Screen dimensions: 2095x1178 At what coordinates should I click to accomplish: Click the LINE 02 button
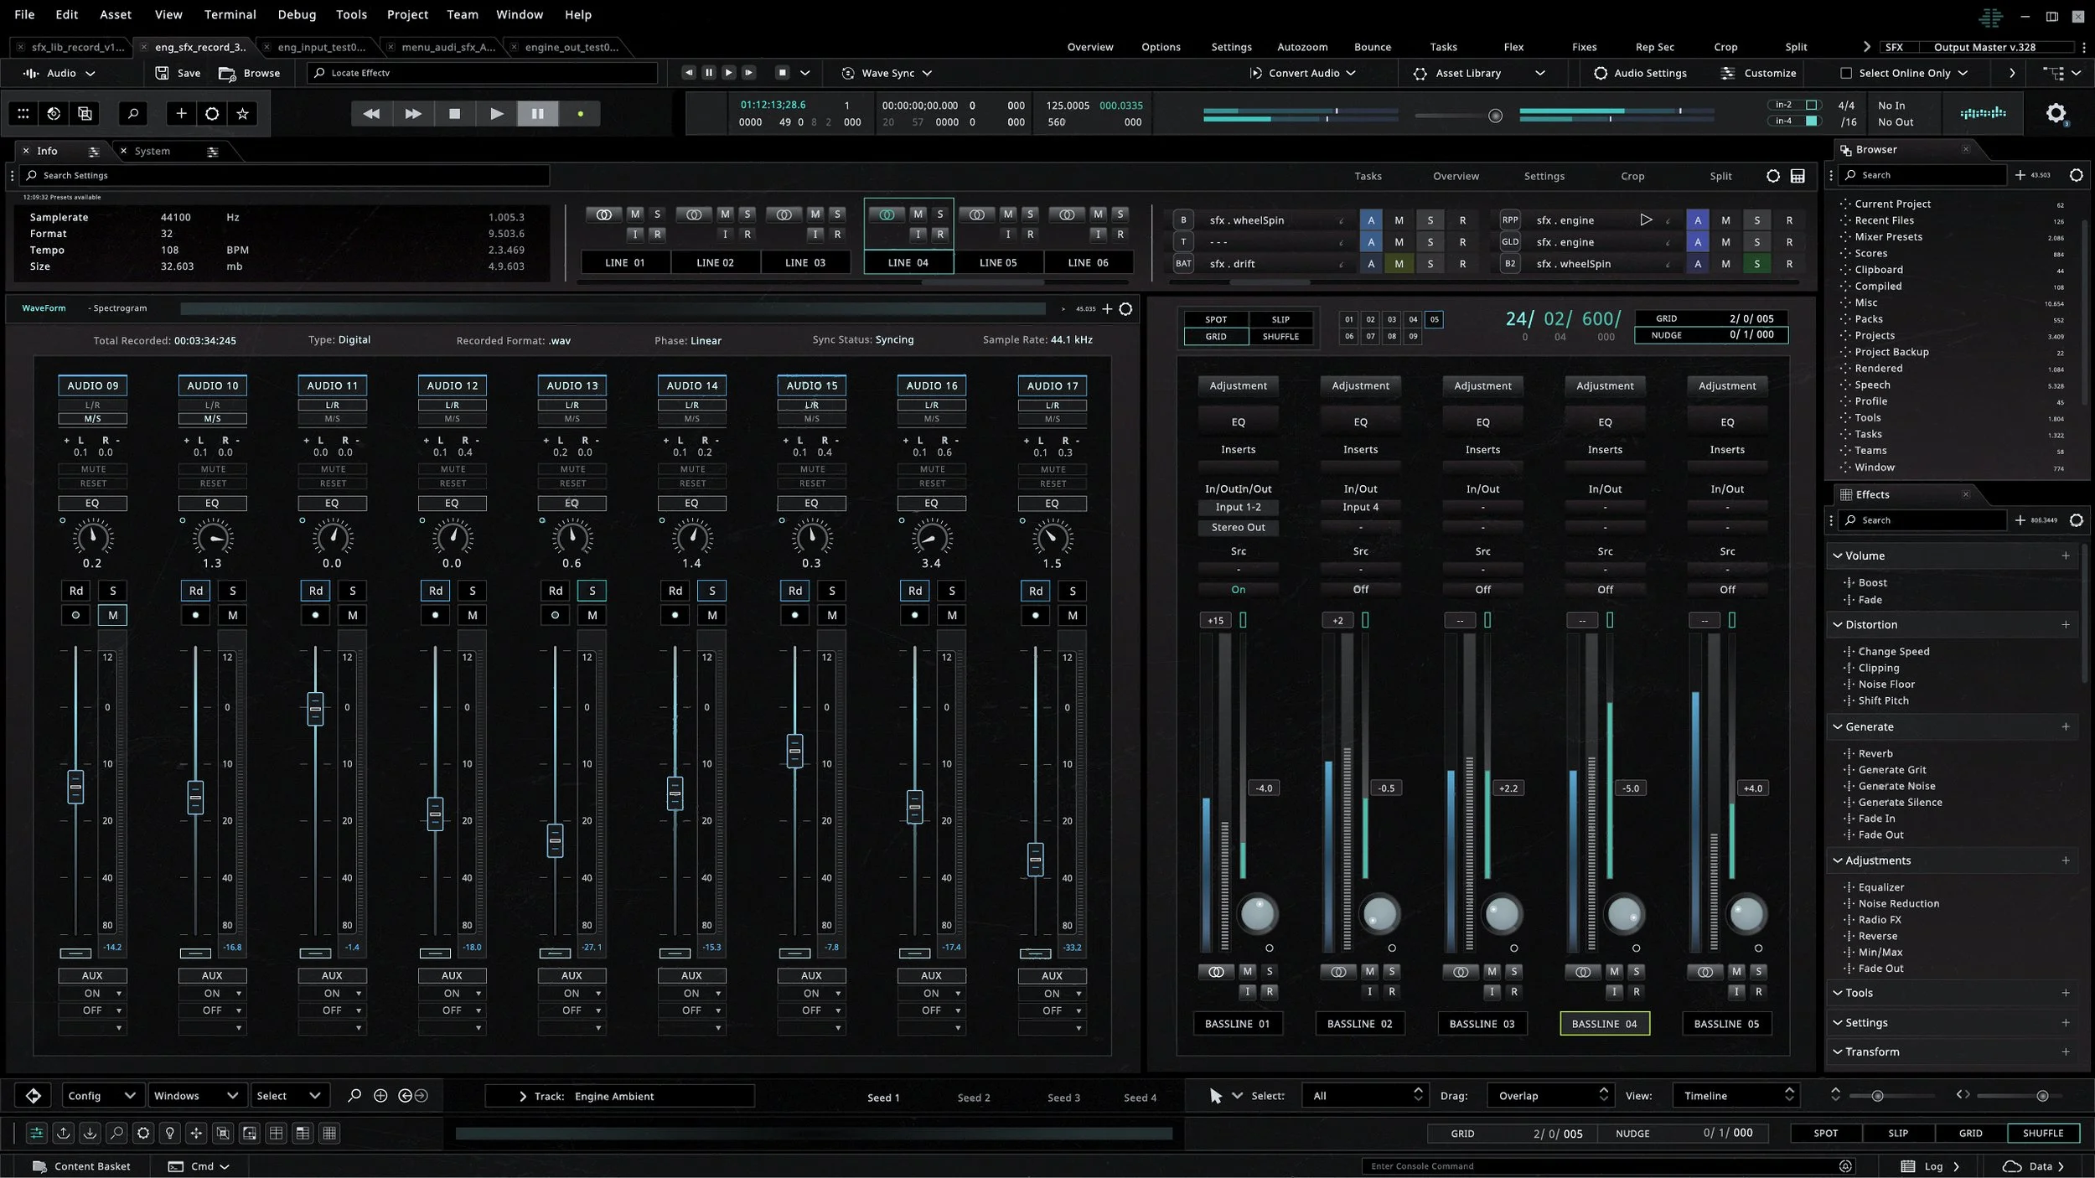coord(715,262)
